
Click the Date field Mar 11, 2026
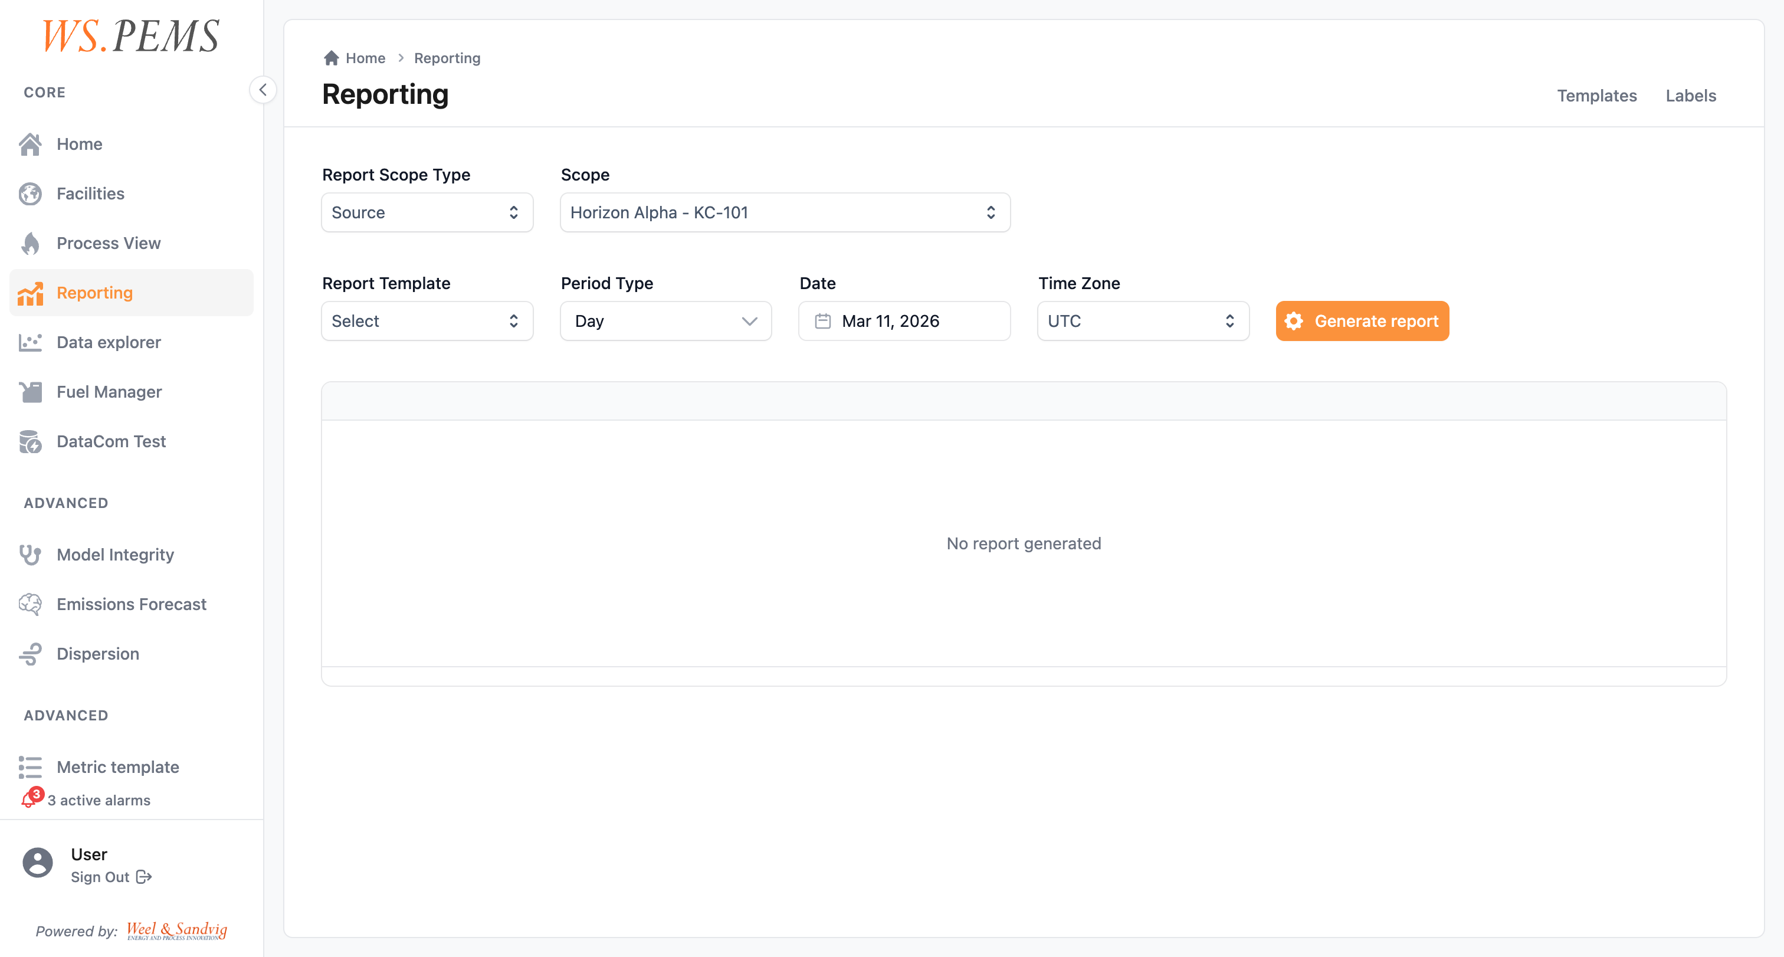[904, 322]
